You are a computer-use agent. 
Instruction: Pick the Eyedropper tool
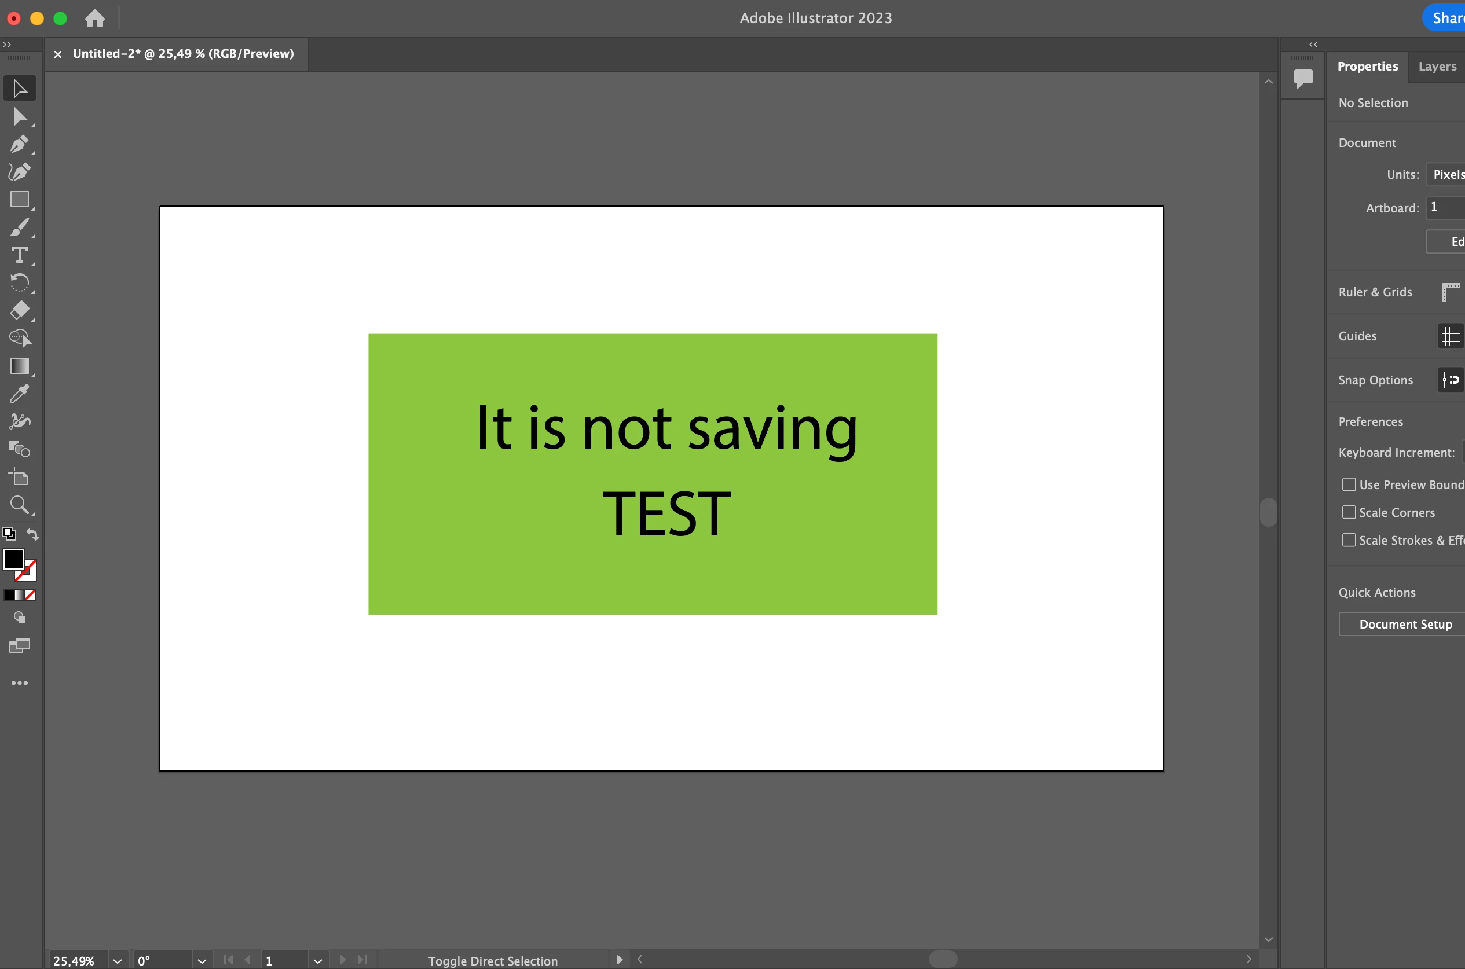[19, 394]
